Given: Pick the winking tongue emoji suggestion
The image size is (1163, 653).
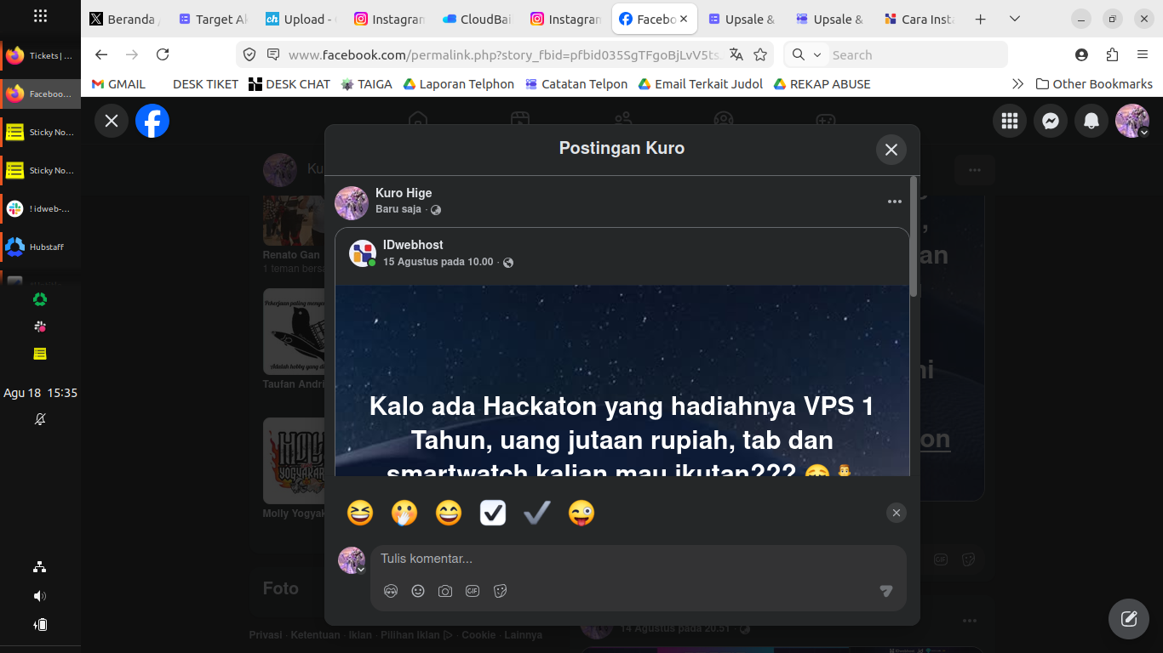Looking at the screenshot, I should click(581, 513).
